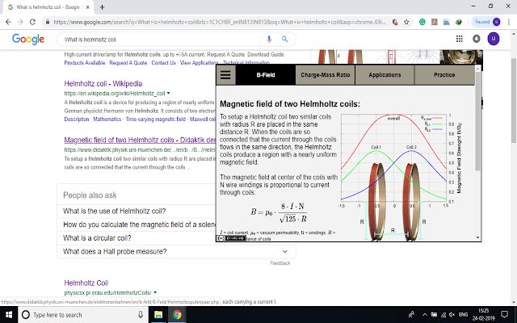The image size is (517, 323).
Task: Open Chrome three-dot menu
Action: [x=509, y=22]
